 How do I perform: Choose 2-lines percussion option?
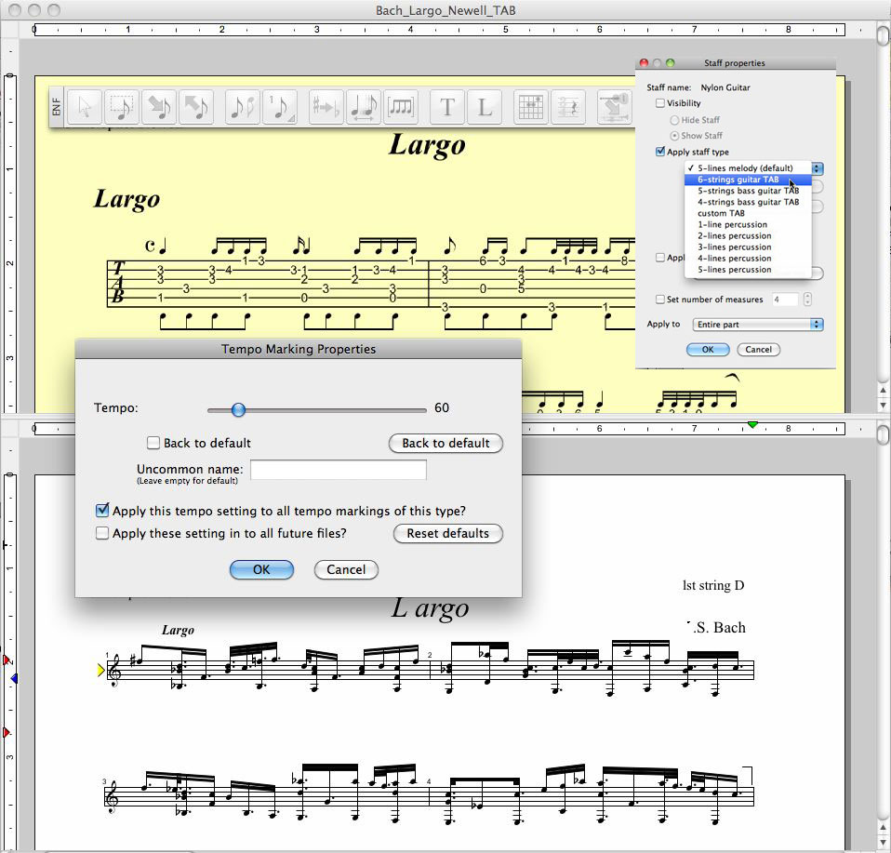click(748, 236)
